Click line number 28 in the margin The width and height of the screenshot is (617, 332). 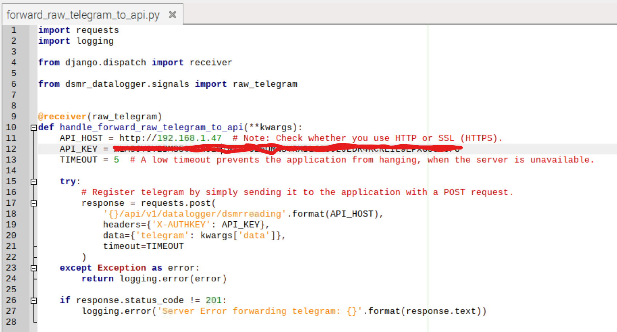tap(11, 322)
